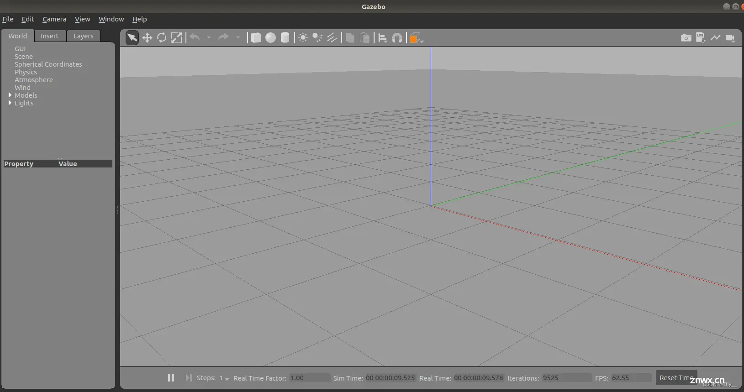Image resolution: width=744 pixels, height=392 pixels.
Task: Open the Window menu
Action: pyautogui.click(x=111, y=19)
